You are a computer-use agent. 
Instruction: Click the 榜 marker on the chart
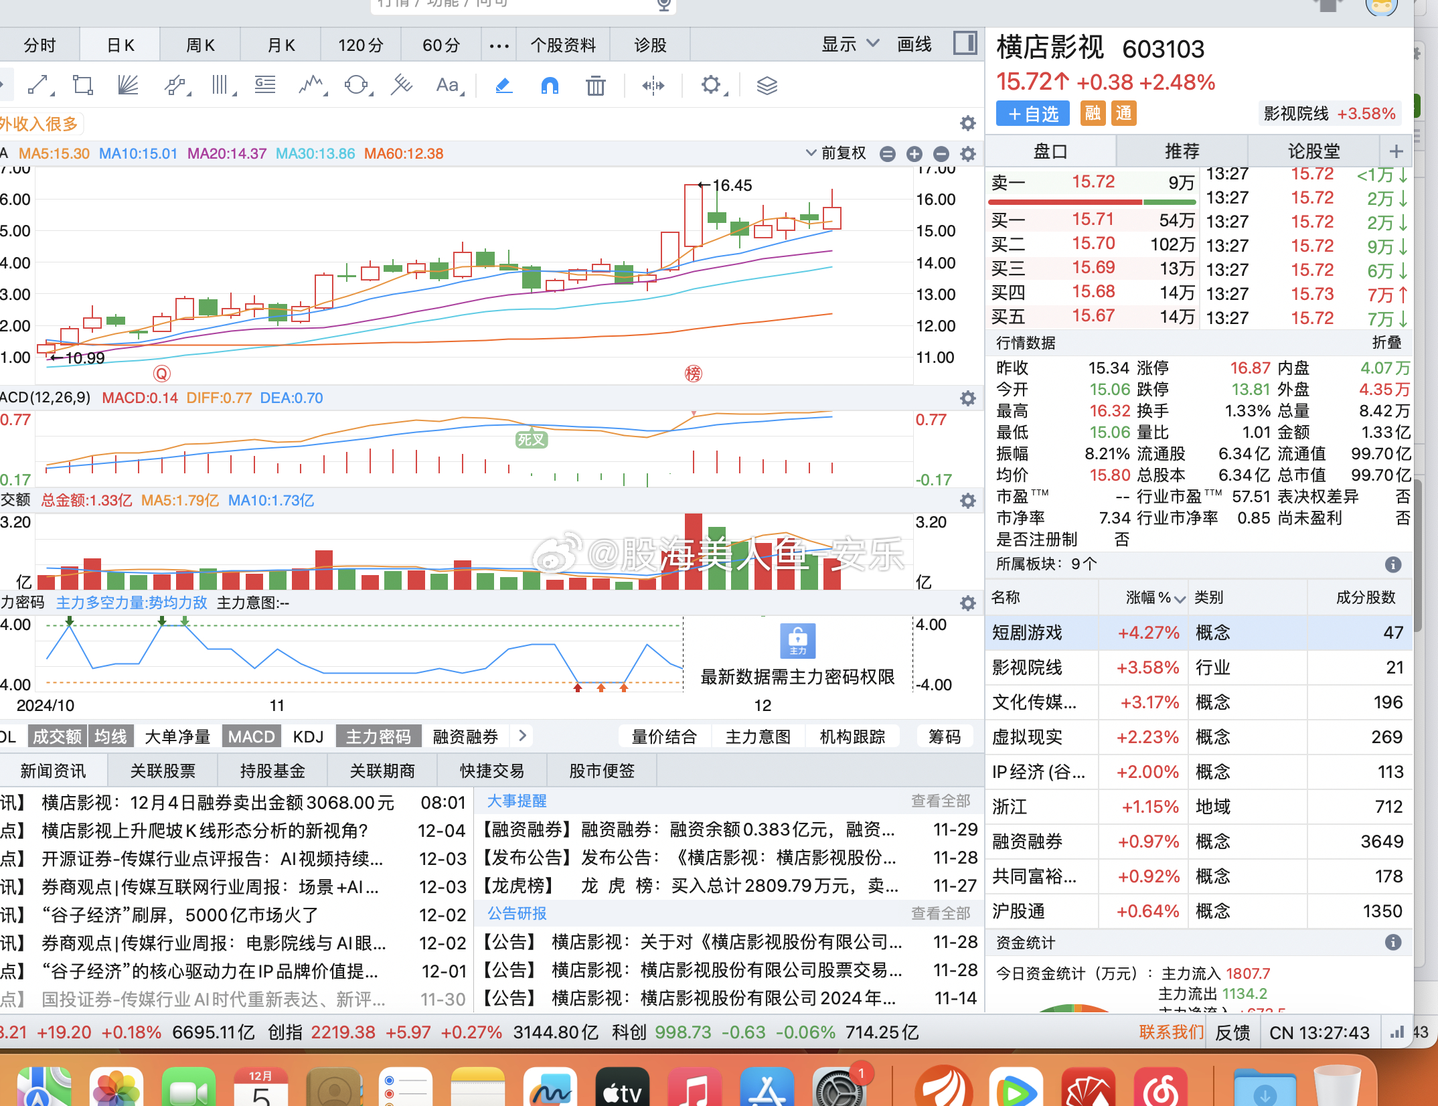click(x=694, y=374)
